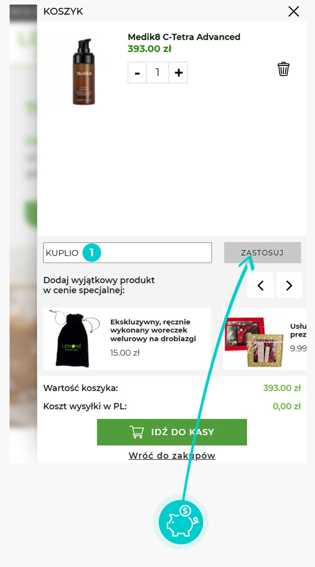Show next special-price product
The image size is (315, 567).
(x=289, y=285)
